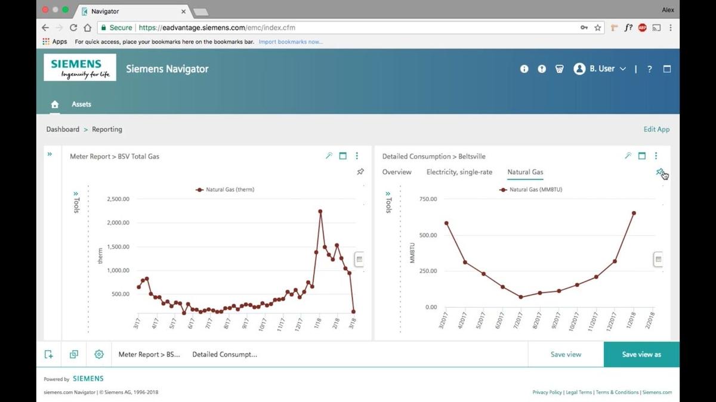Click the Siemens Ingenuity for life logo

[x=80, y=67]
